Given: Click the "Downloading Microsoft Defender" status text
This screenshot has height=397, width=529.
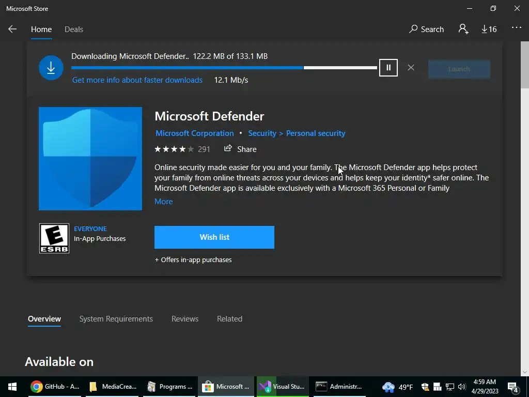Looking at the screenshot, I should click(x=130, y=56).
